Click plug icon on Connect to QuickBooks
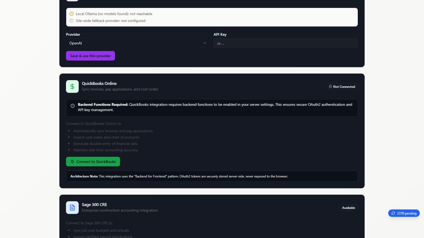424x238 pixels. pos(72,162)
